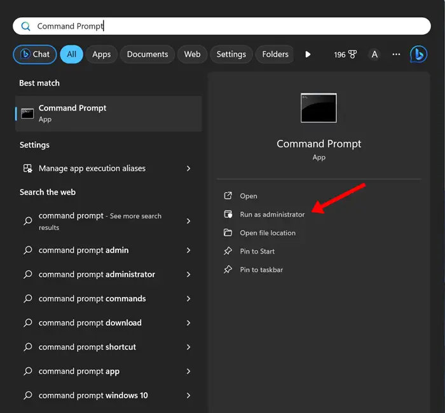Viewport: 445px width, 413px height.
Task: Click the account avatar letter A
Action: click(x=374, y=55)
